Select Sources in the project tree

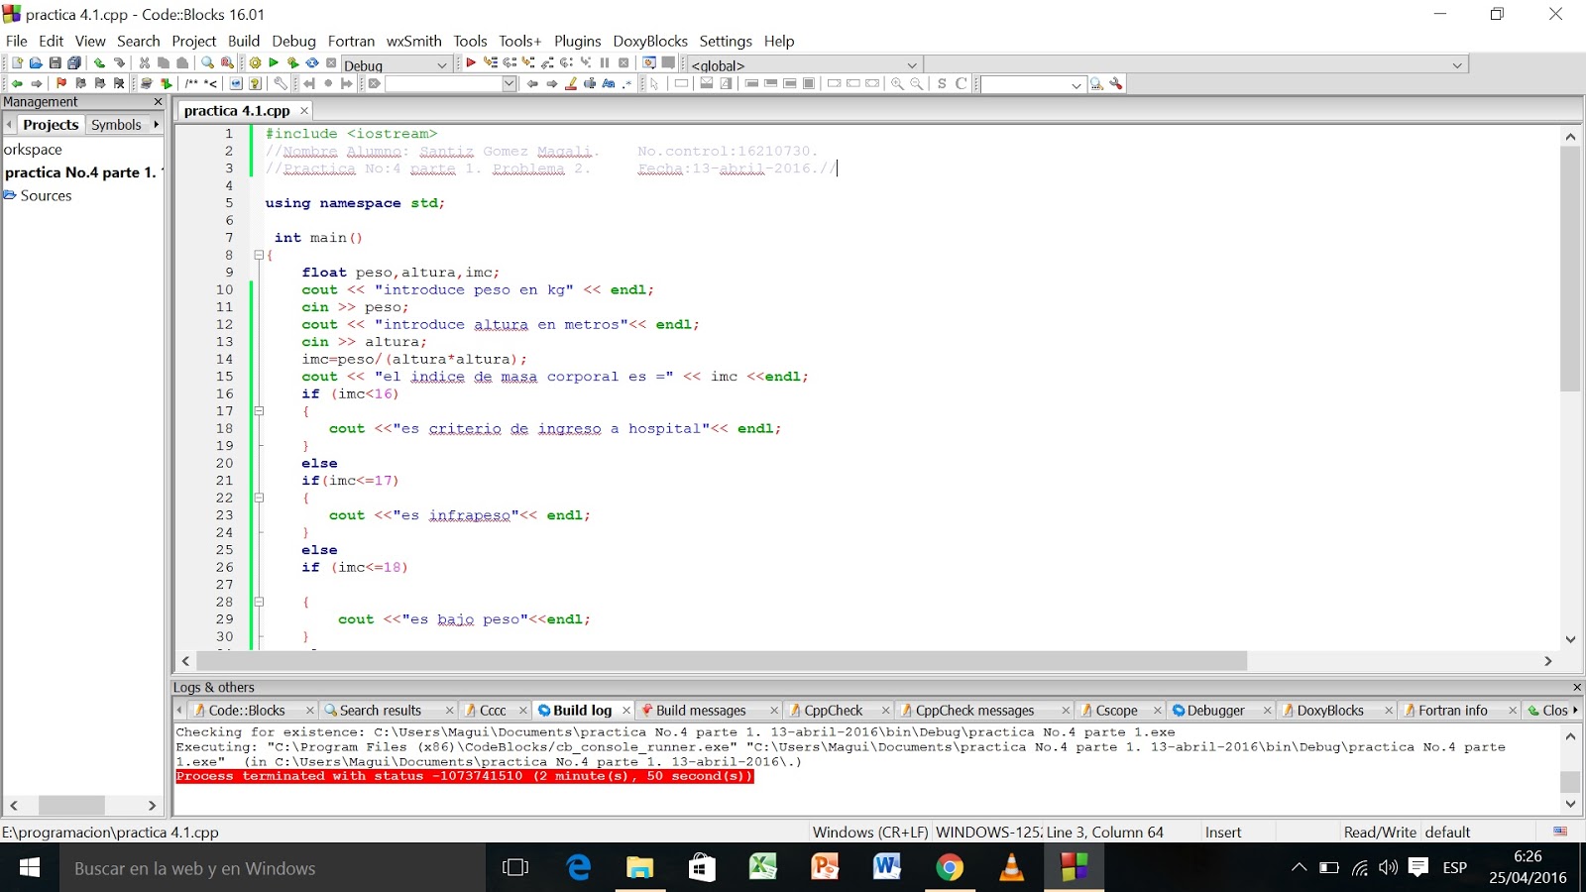click(x=46, y=195)
